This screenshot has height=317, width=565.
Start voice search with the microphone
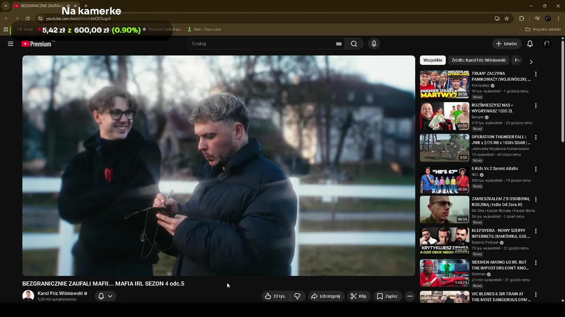click(374, 44)
